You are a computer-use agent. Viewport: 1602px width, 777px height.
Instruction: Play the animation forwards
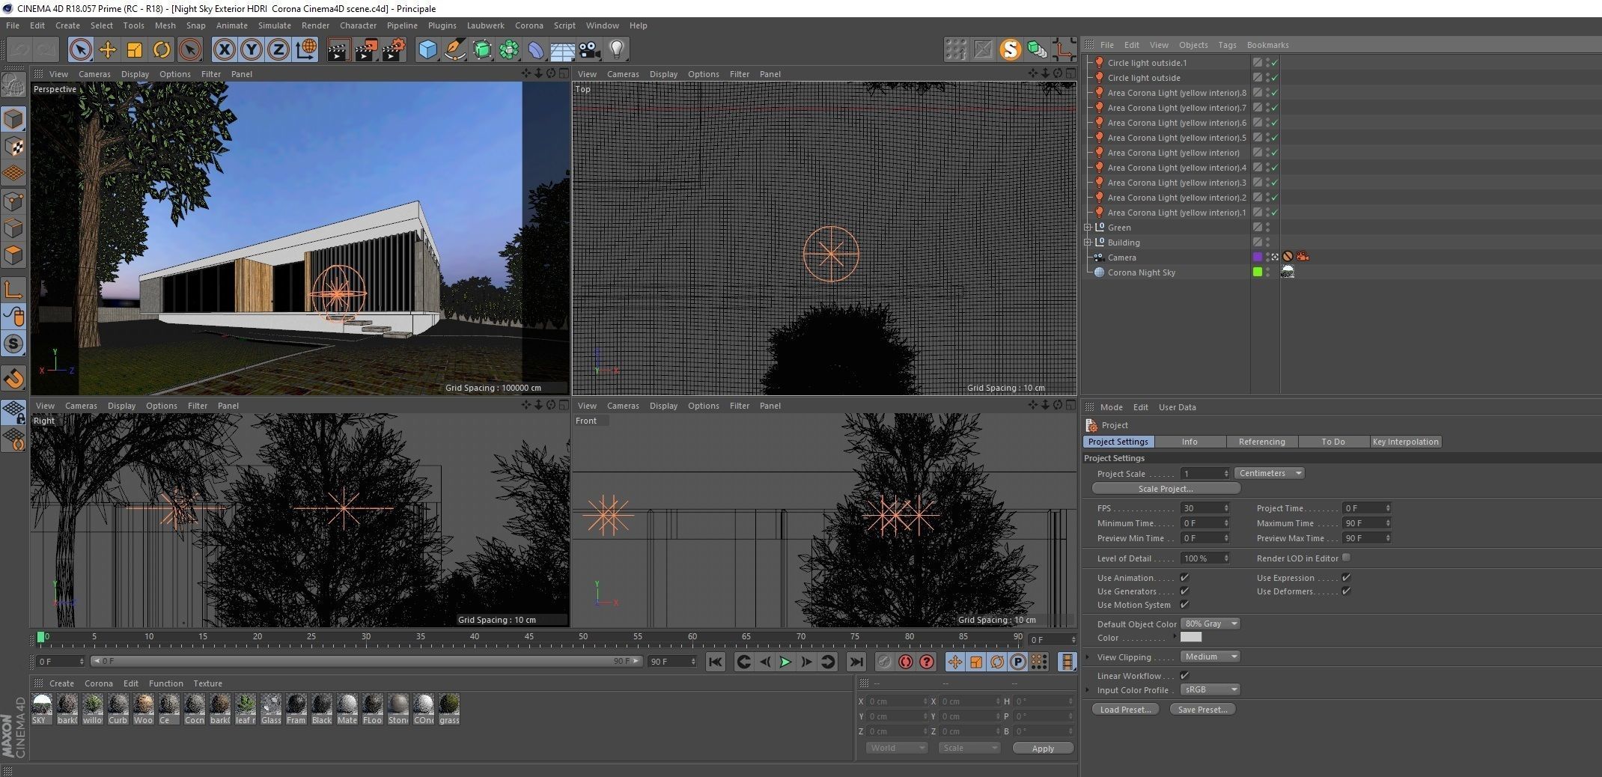pos(785,662)
